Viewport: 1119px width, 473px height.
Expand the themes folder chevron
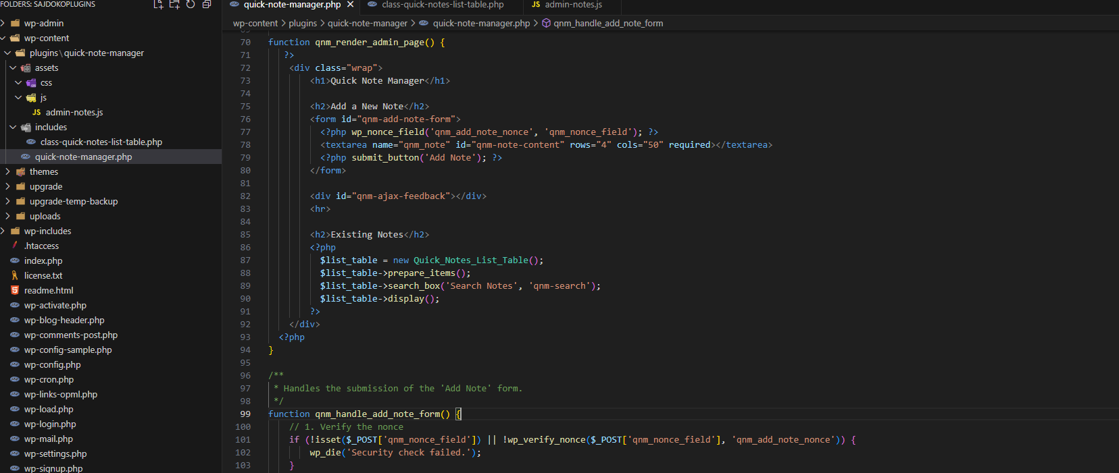pyautogui.click(x=7, y=171)
